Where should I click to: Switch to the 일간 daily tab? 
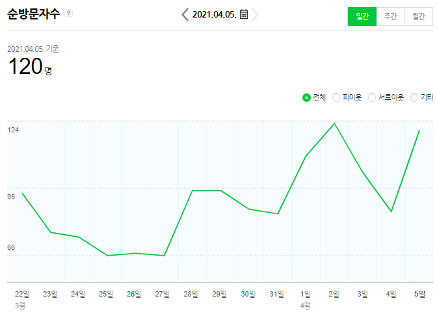click(x=362, y=16)
